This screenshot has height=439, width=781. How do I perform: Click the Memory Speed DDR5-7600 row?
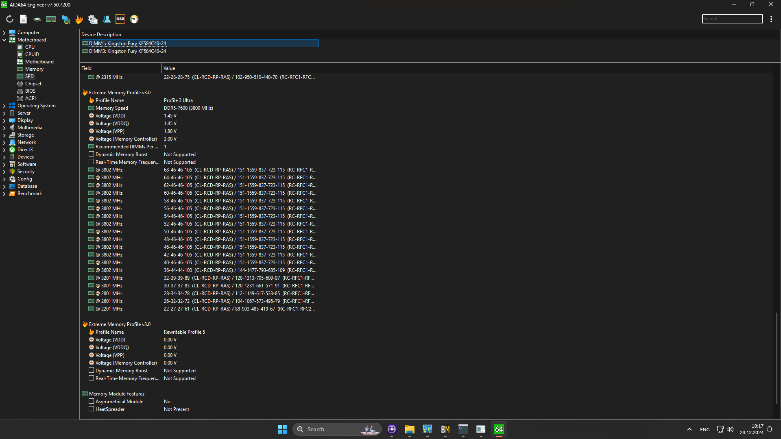[x=199, y=108]
